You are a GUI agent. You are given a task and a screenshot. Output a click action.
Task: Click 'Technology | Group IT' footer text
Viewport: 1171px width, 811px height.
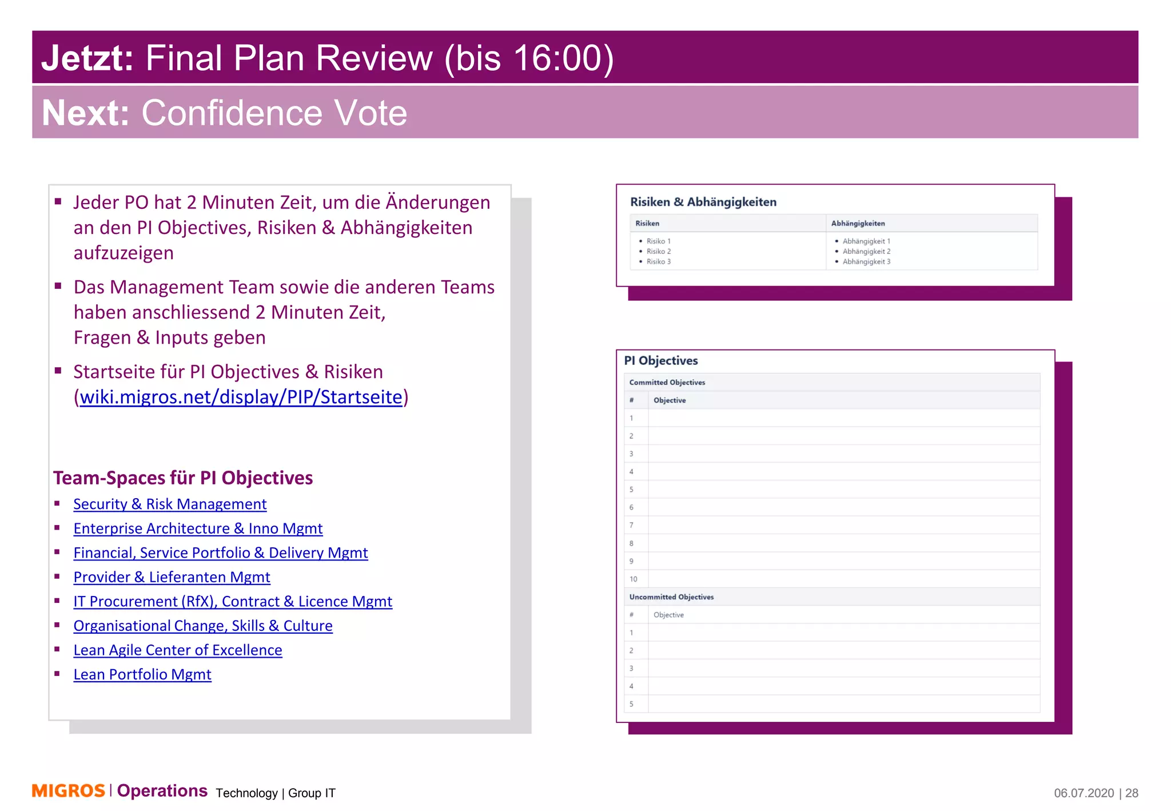[276, 793]
